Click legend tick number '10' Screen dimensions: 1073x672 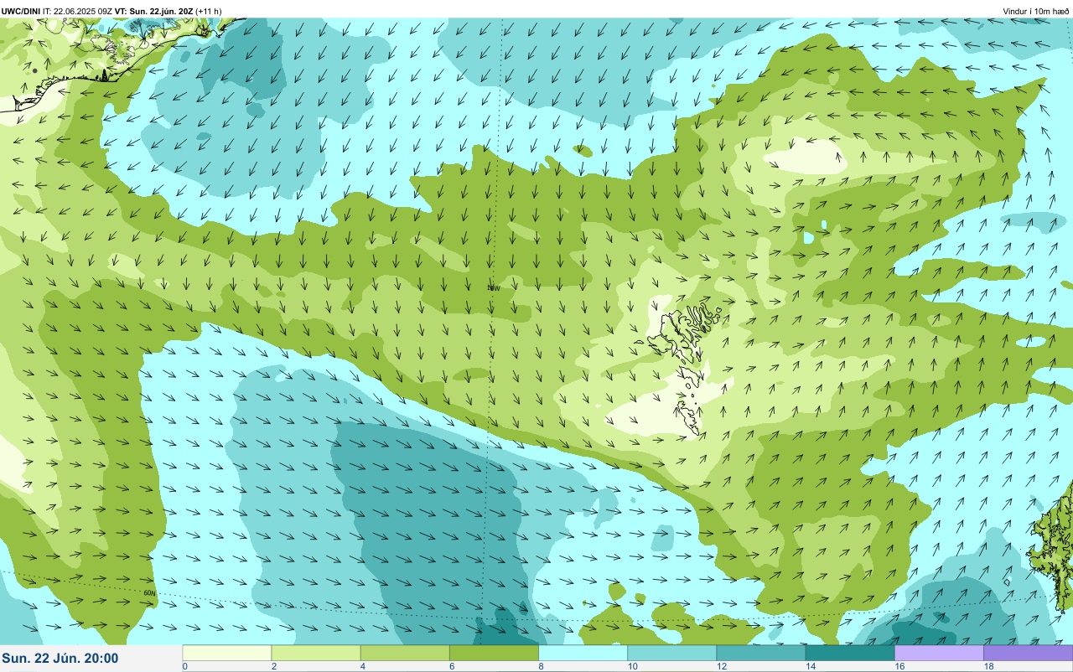pos(633,666)
